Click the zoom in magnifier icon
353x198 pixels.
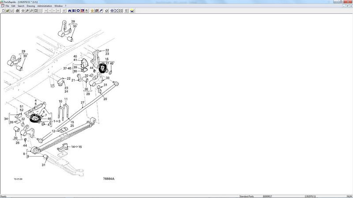coord(27,11)
